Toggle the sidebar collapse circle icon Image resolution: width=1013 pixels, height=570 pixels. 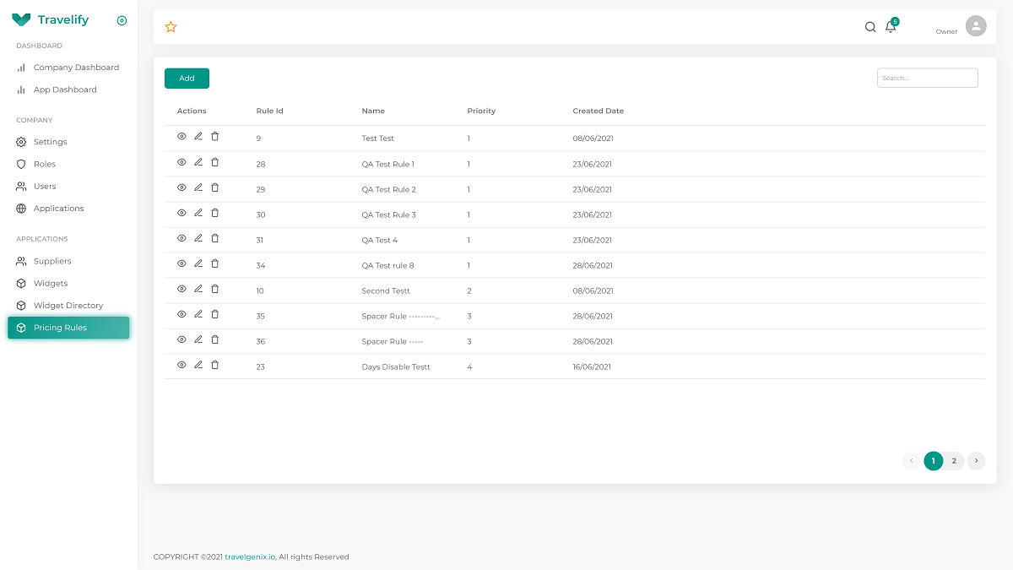tap(122, 20)
